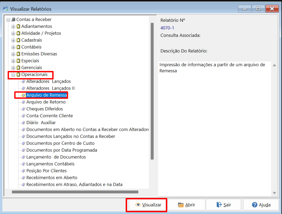Click the Adiantamentos clipboard icon

coord(18,26)
